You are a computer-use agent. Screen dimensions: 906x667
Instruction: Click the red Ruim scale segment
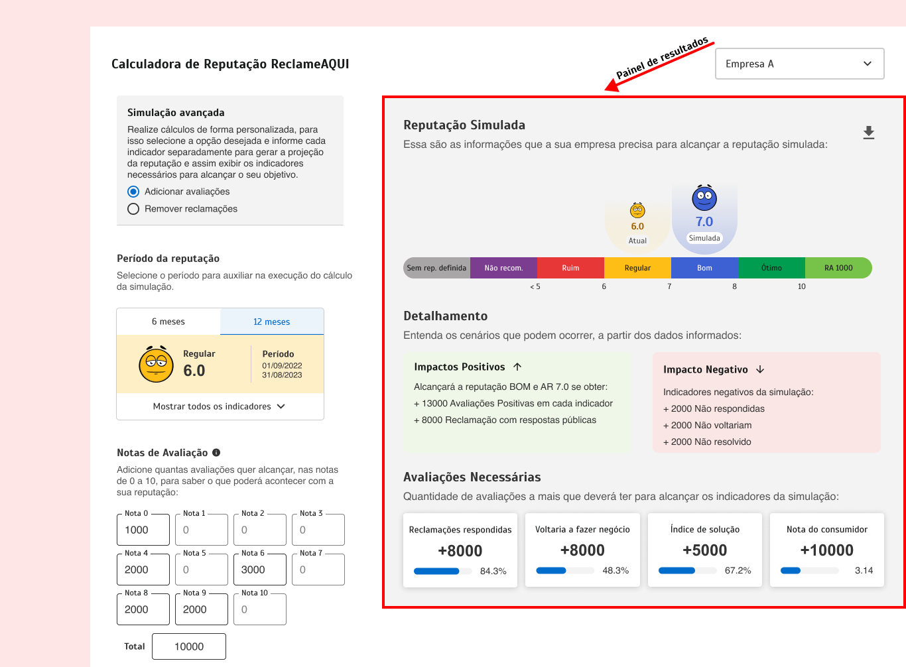[x=570, y=268]
